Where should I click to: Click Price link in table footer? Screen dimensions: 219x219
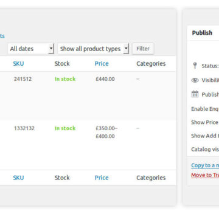point(102,178)
